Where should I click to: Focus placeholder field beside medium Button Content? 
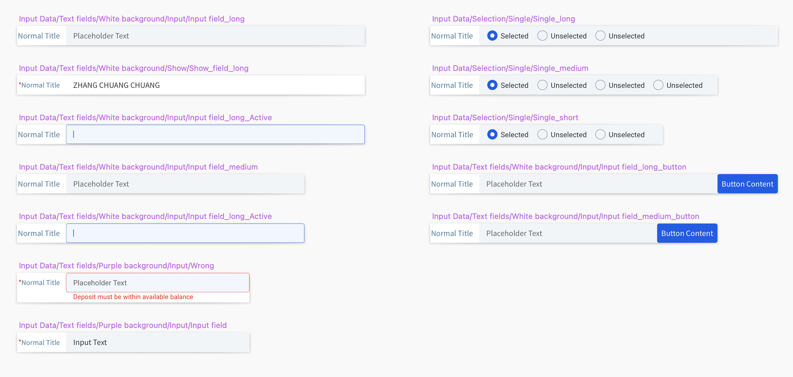[x=568, y=233]
